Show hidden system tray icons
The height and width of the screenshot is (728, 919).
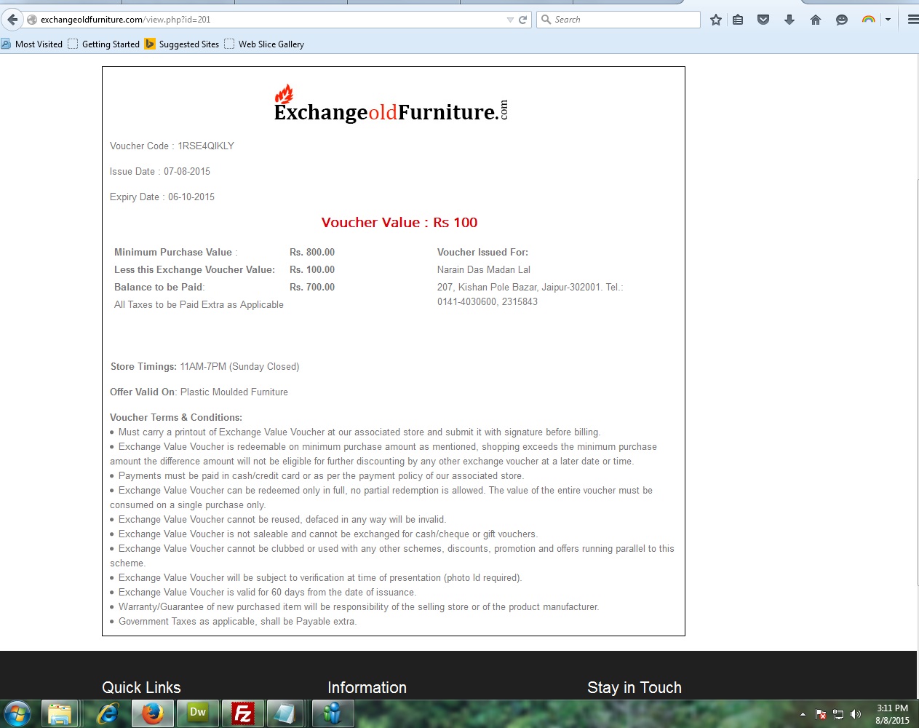click(803, 714)
